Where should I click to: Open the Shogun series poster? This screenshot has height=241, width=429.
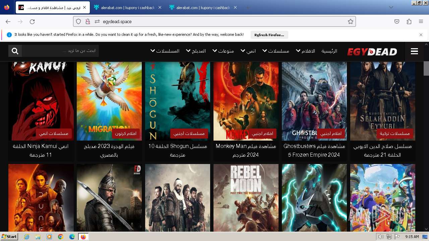pos(178,101)
